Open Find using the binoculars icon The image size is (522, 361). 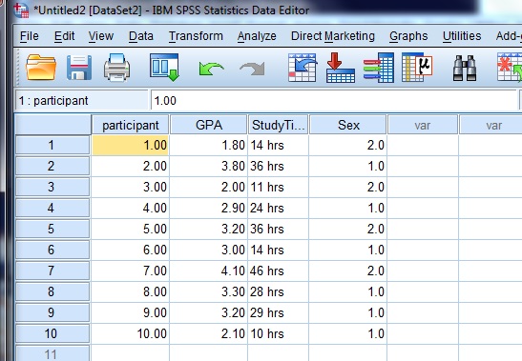(465, 69)
